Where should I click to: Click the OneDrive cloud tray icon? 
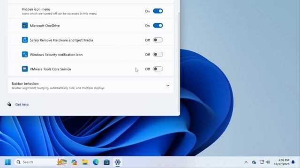pyautogui.click(x=254, y=162)
